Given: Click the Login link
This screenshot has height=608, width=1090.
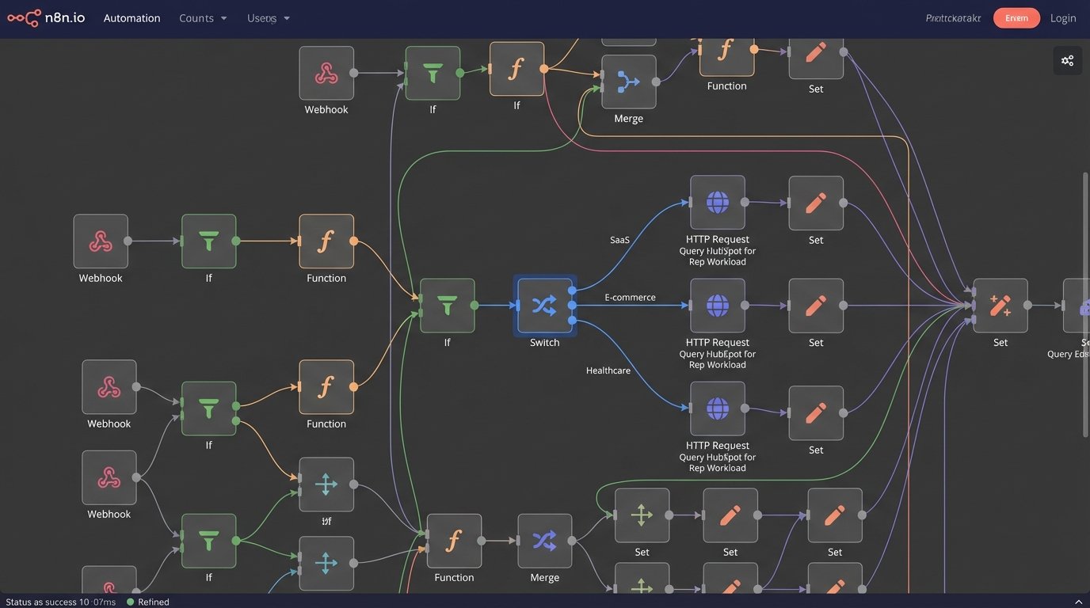Looking at the screenshot, I should pyautogui.click(x=1063, y=17).
